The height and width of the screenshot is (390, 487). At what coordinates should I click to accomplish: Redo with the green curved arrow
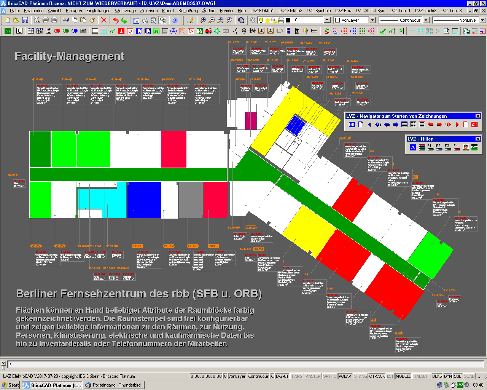coord(124,20)
